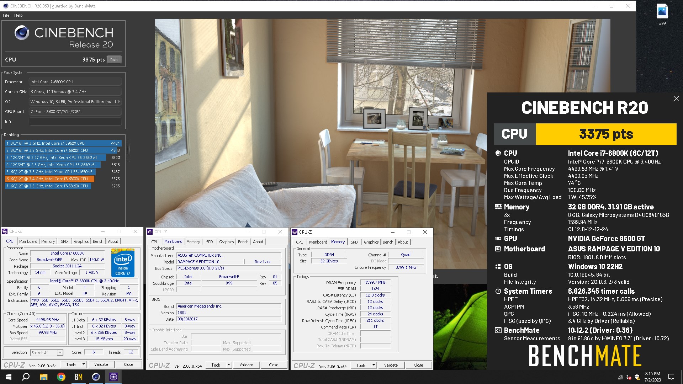This screenshot has width=683, height=384.
Task: Click Close button in third CPU-Z window
Action: [x=418, y=365]
